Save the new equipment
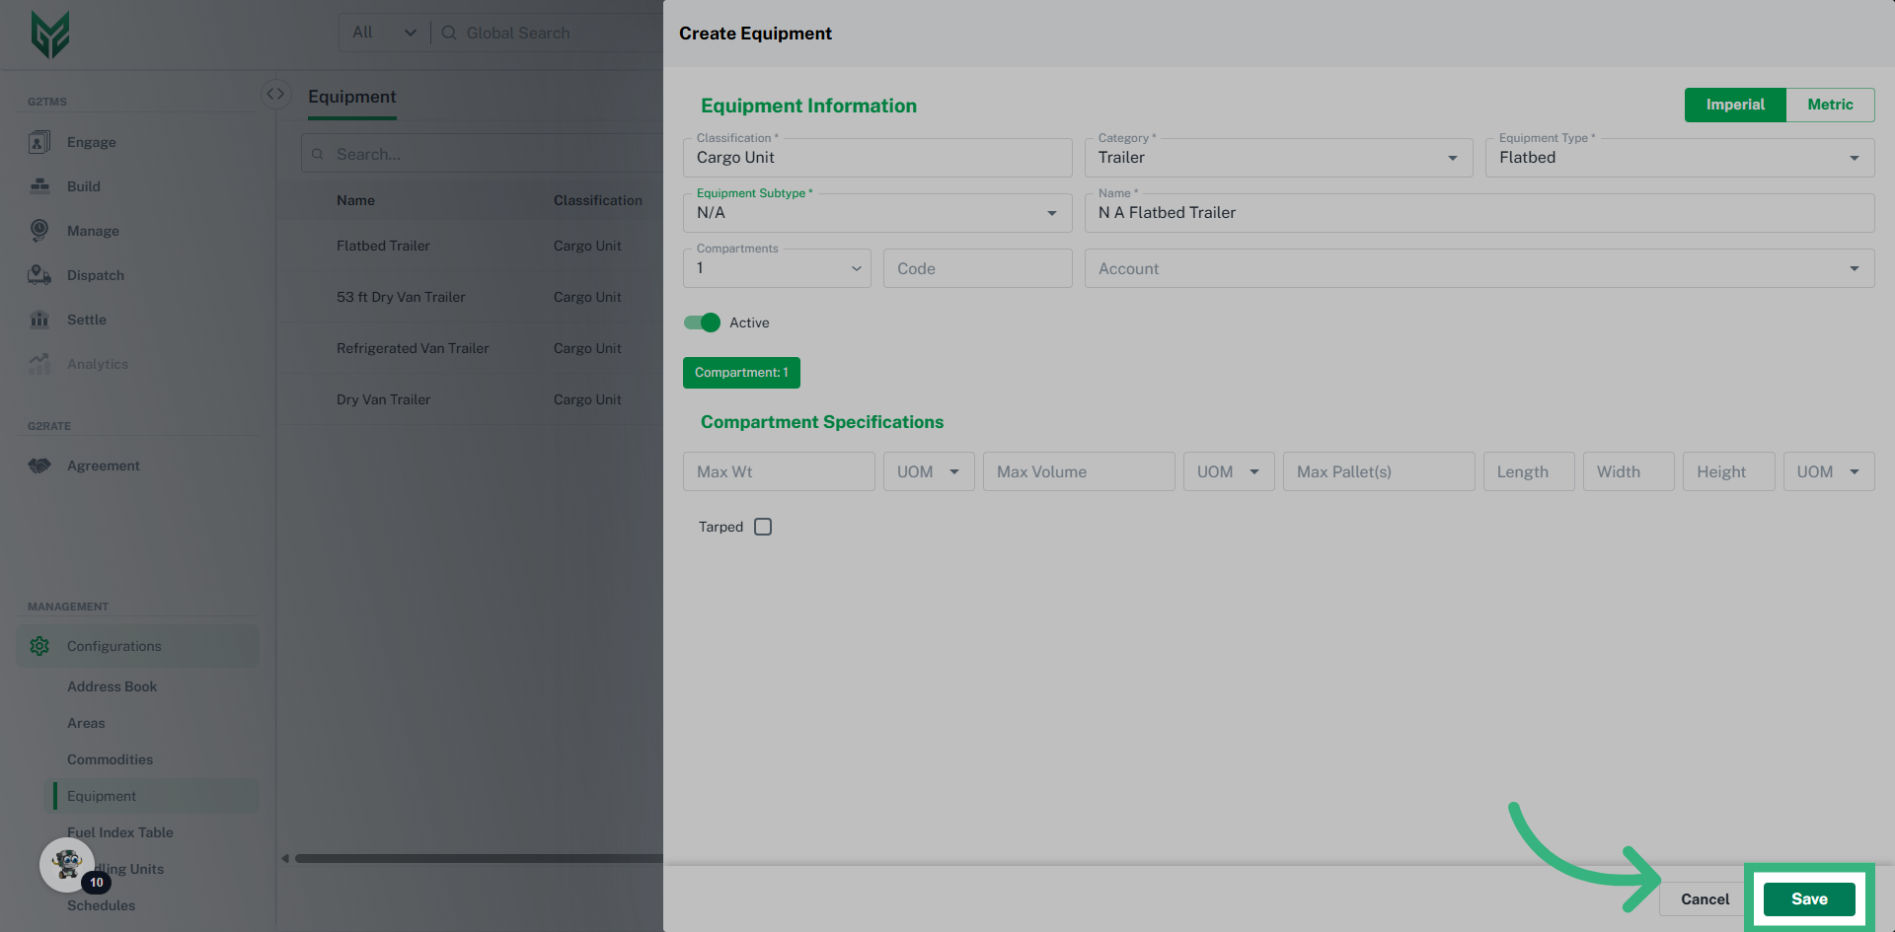The height and width of the screenshot is (932, 1895). coord(1808,898)
